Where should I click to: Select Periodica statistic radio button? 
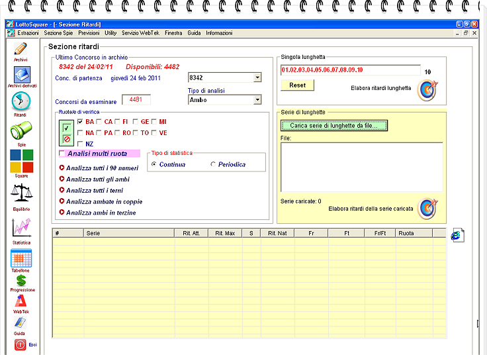[213, 164]
